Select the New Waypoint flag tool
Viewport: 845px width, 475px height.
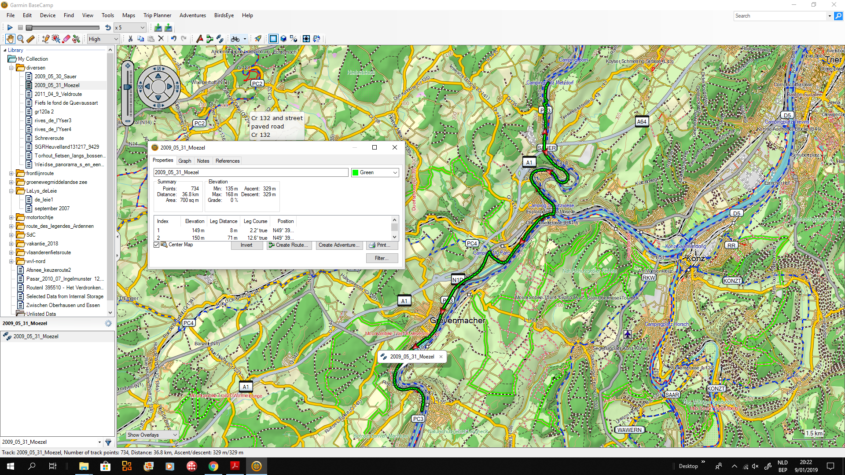(x=199, y=39)
